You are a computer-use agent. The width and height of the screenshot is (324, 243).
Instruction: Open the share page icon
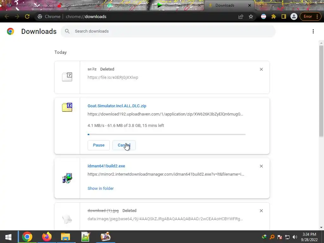point(241,16)
